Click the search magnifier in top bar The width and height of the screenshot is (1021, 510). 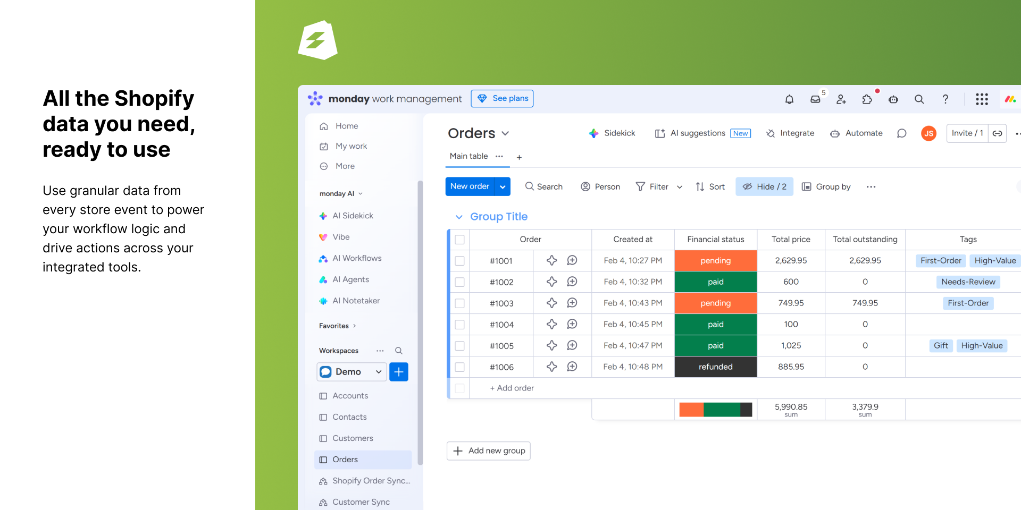coord(919,99)
